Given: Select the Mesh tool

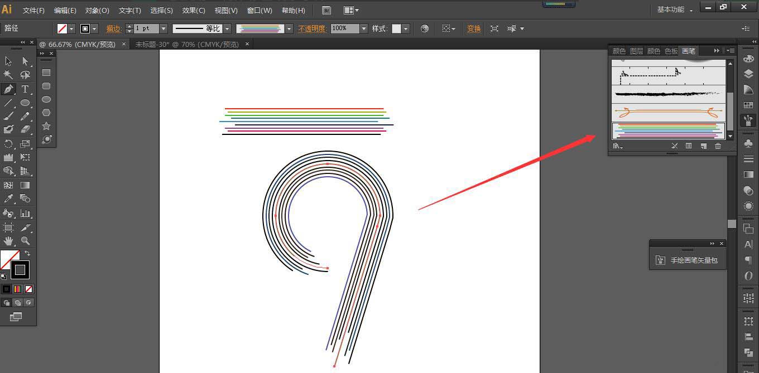Looking at the screenshot, I should [8, 185].
